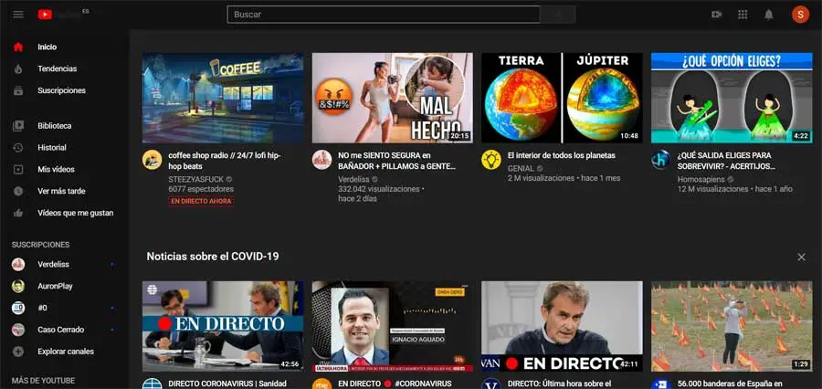Click the Suscripciones icon
This screenshot has height=389, width=822.
tap(18, 90)
